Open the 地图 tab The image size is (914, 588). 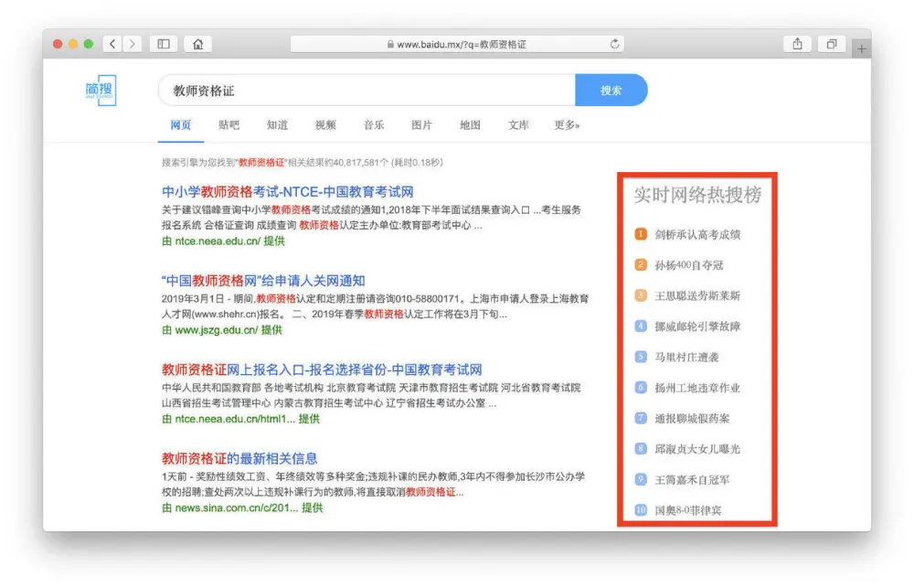click(470, 125)
